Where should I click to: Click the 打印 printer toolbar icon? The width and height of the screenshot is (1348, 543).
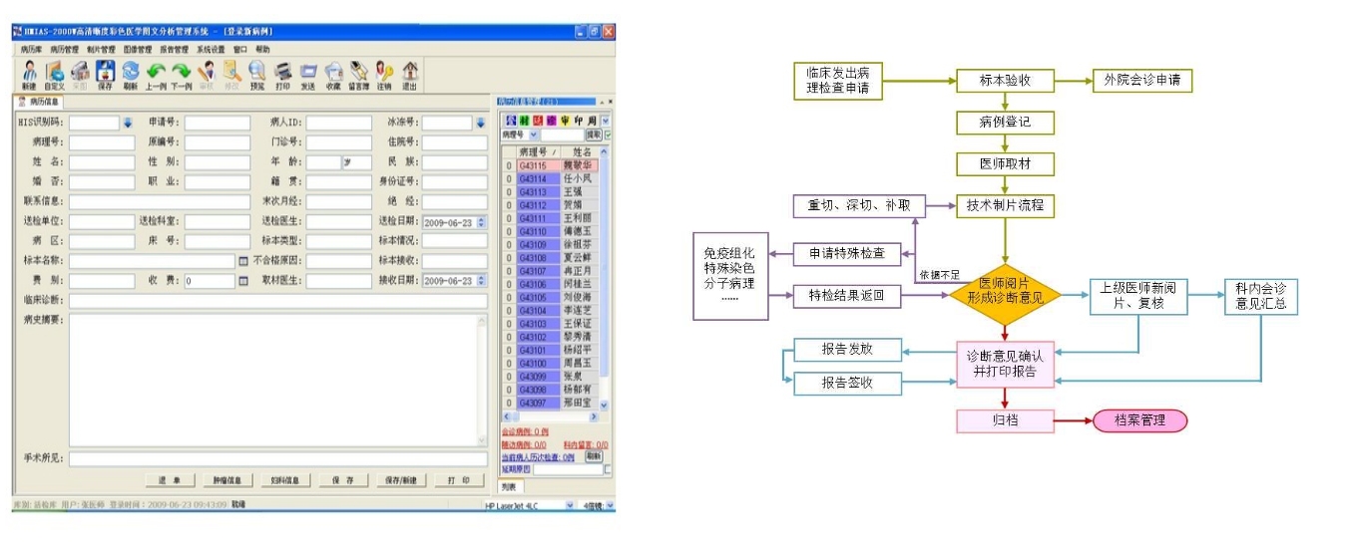coord(283,73)
